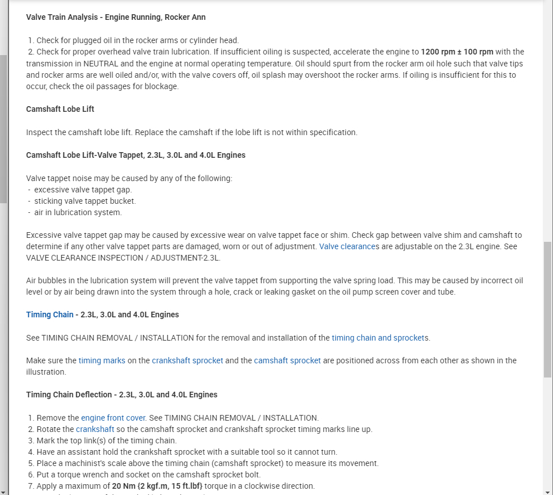Click the left vertical scrollbar thumb
The image size is (553, 495).
[3, 128]
